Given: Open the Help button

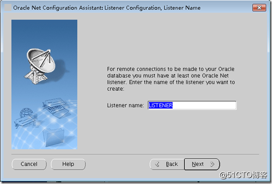Looking at the screenshot, I should click(x=68, y=164).
